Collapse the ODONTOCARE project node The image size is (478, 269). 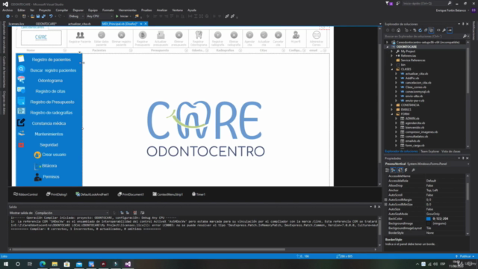tap(388, 47)
